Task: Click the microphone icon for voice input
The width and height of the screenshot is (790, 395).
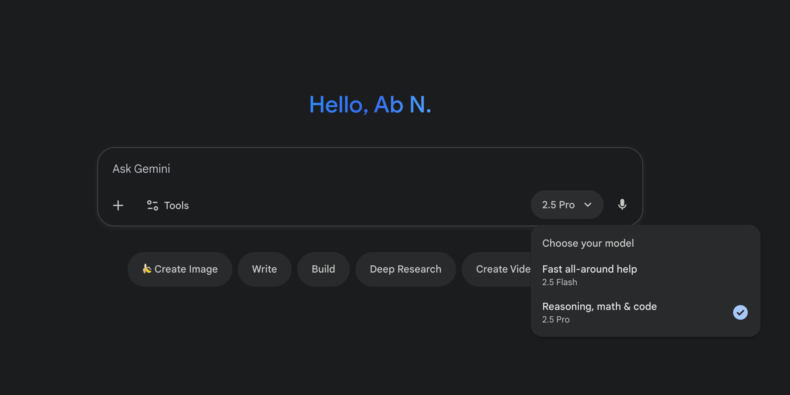Action: (x=622, y=205)
